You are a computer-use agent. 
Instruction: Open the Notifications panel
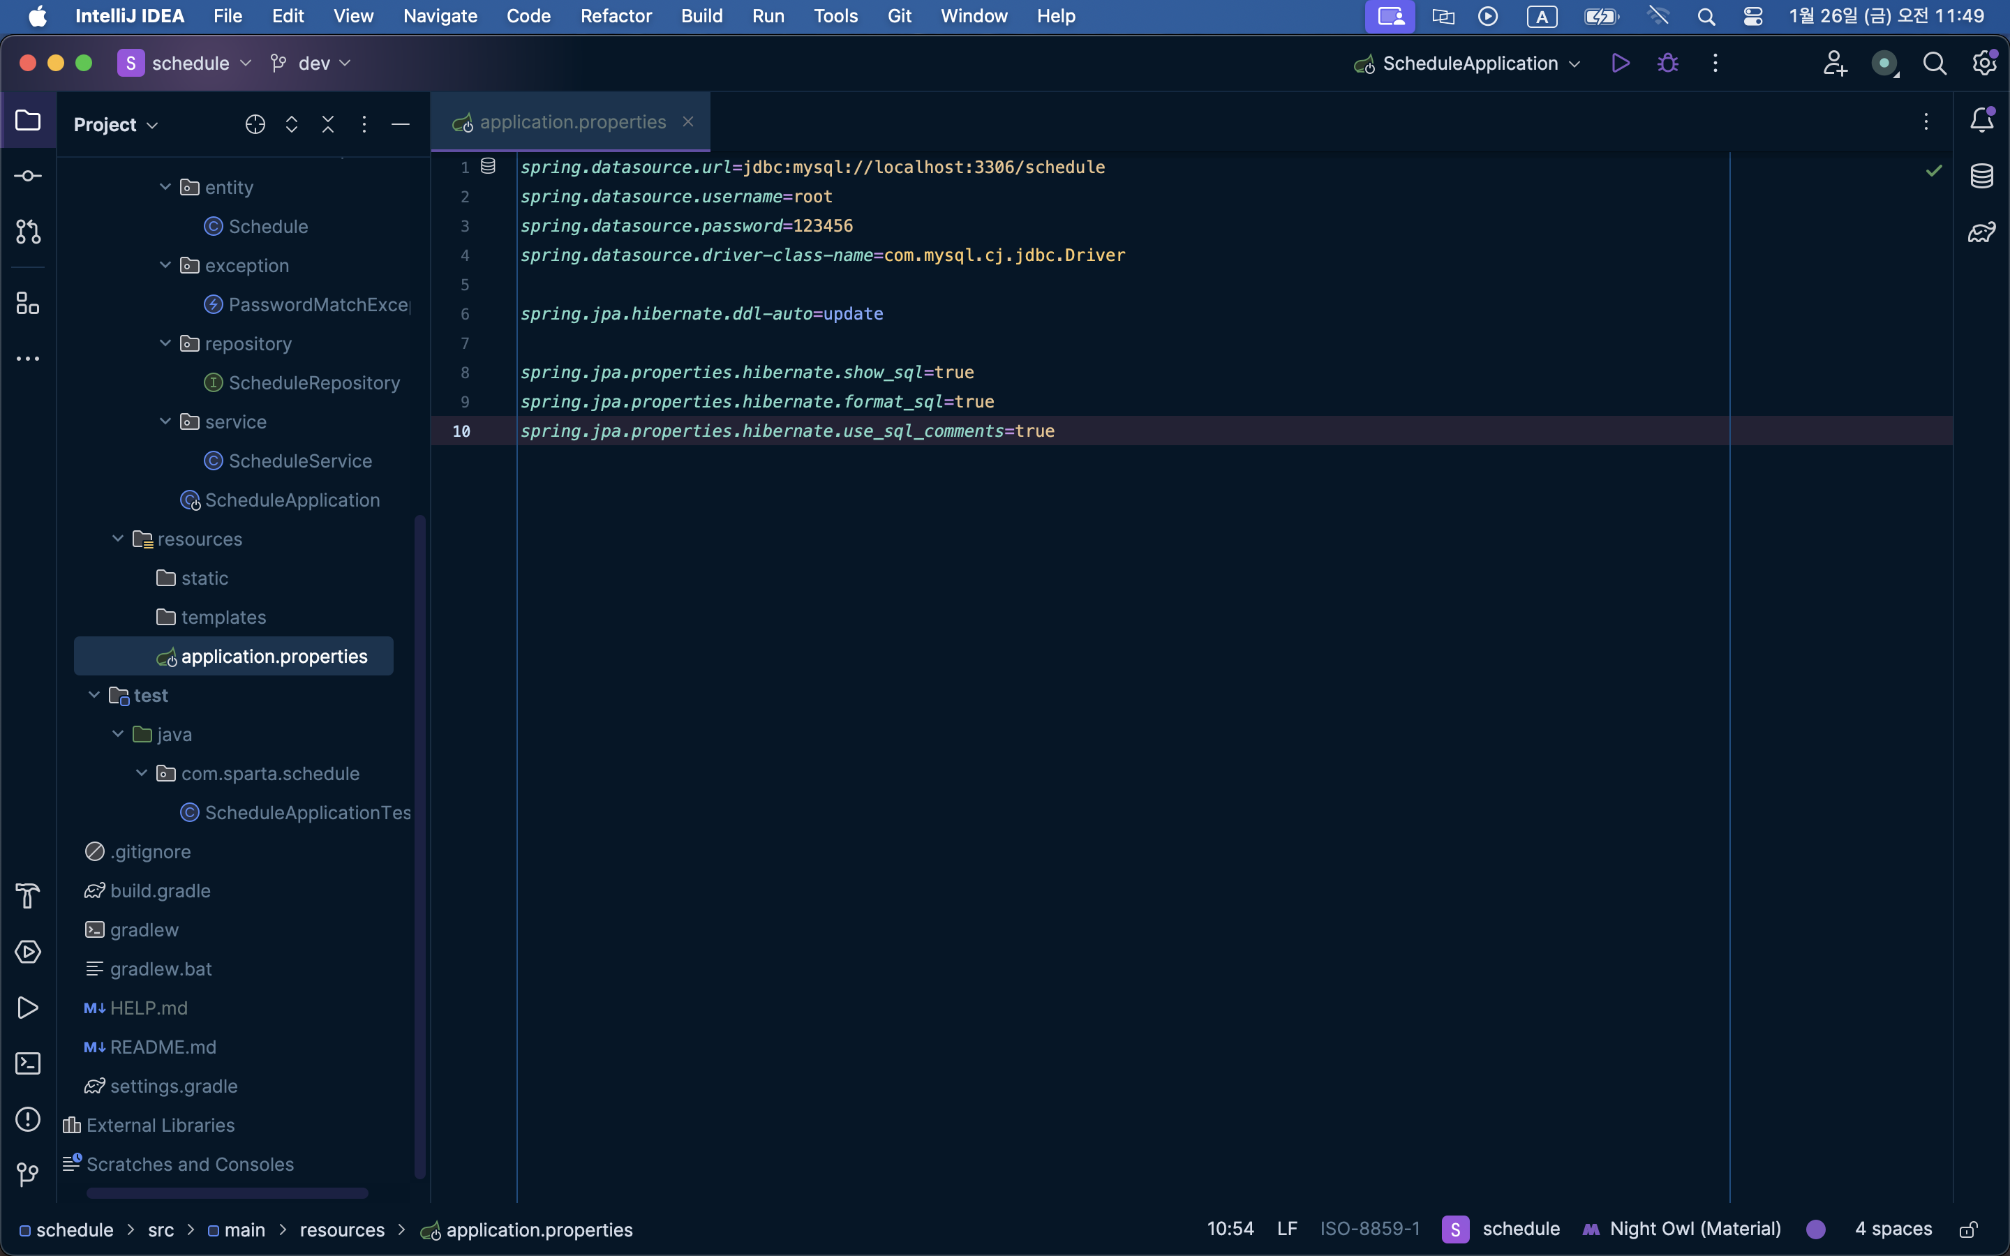(x=1982, y=121)
